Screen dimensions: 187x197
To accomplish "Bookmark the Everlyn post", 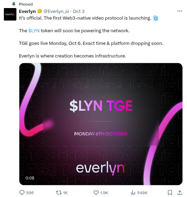I will 170,192.
